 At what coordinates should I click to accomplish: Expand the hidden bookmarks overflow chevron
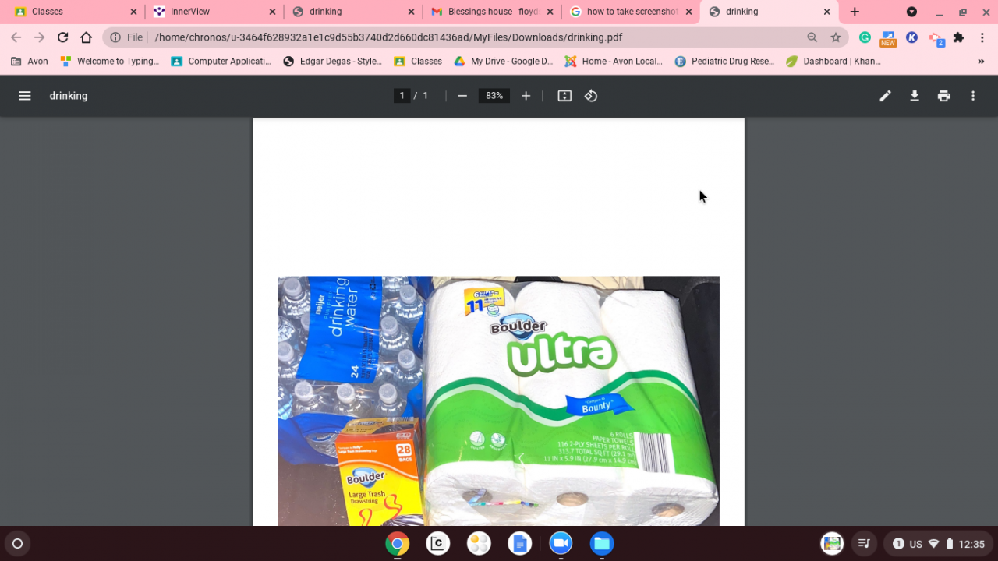pyautogui.click(x=981, y=62)
